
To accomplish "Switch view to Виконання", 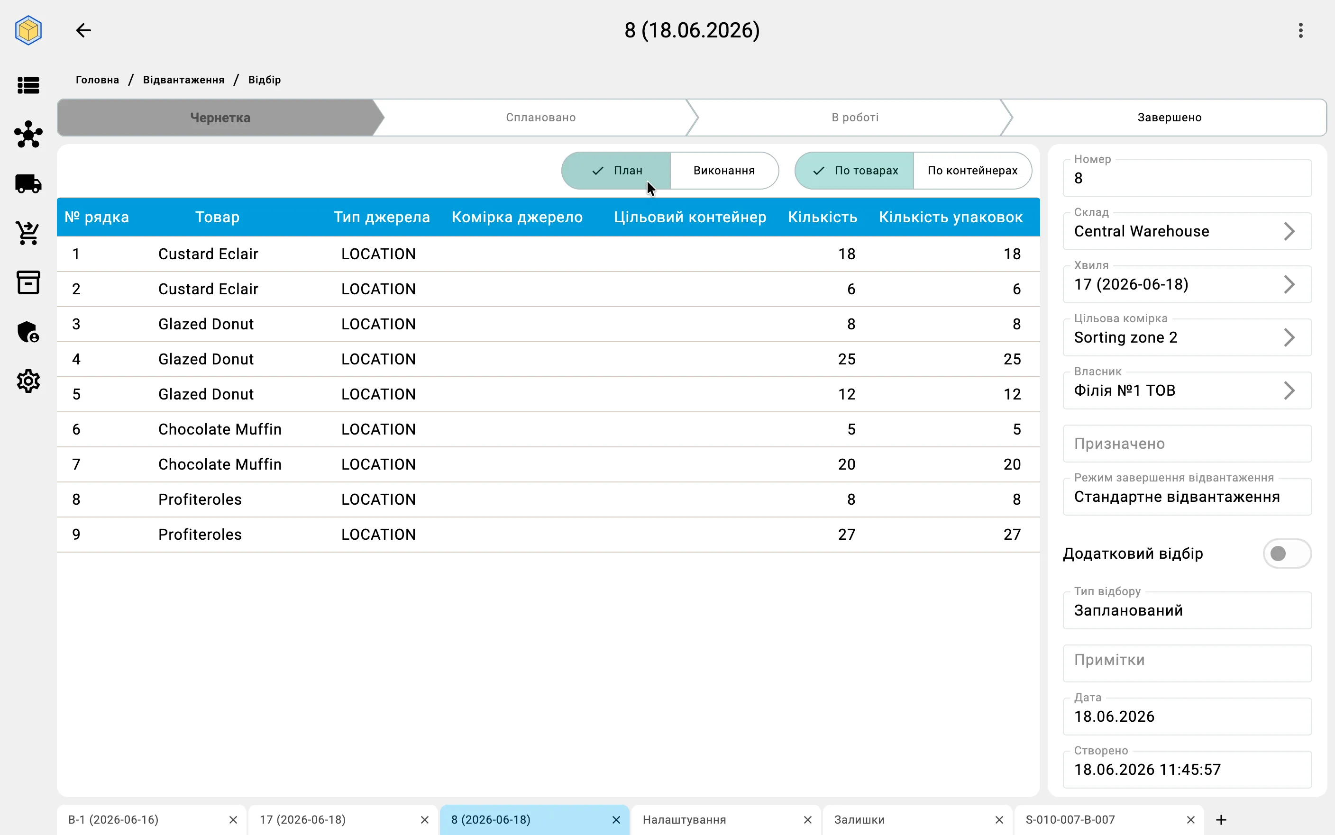I will tap(723, 171).
